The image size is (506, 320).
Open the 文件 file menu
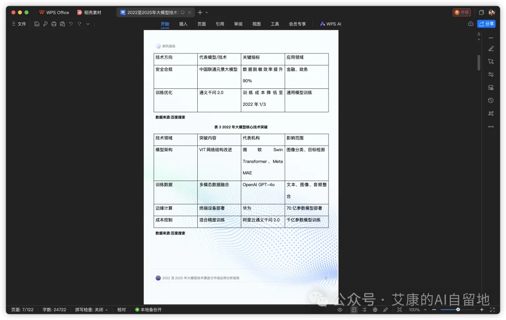pyautogui.click(x=19, y=24)
